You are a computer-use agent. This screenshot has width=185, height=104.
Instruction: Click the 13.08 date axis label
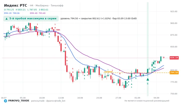point(61,98)
